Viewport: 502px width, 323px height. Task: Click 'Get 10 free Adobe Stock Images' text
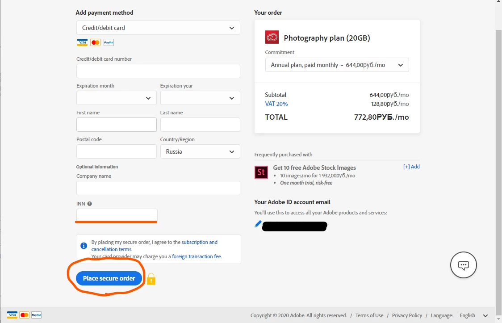click(314, 168)
